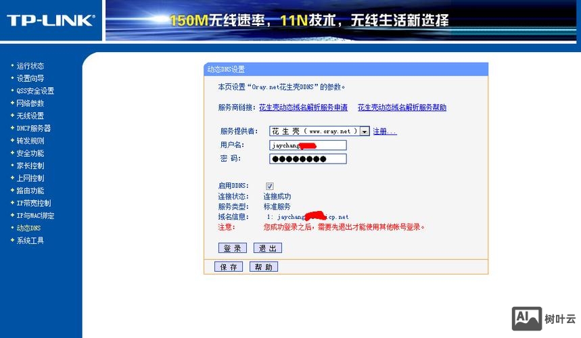
Task: Open 家长控制 in sidebar
Action: (x=30, y=166)
